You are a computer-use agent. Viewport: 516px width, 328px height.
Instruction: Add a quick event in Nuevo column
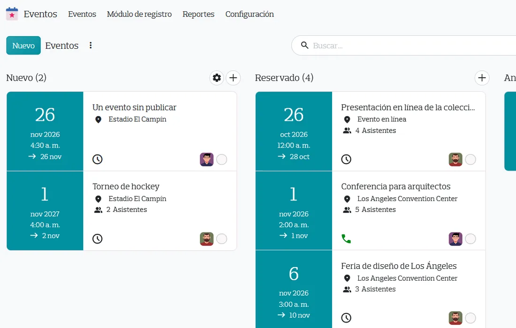[233, 78]
